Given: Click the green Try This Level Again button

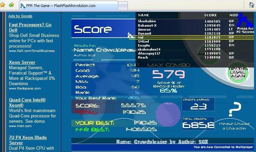Looking at the screenshot, I should (x=238, y=72).
